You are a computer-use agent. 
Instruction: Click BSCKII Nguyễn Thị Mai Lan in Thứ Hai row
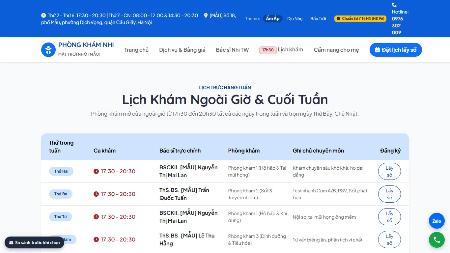pos(188,171)
